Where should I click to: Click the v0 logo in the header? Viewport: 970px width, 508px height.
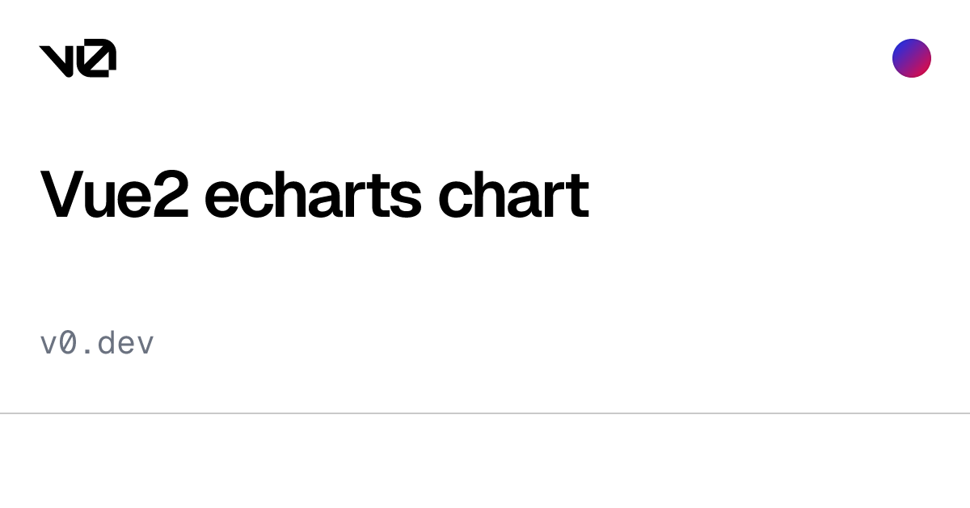click(x=78, y=58)
